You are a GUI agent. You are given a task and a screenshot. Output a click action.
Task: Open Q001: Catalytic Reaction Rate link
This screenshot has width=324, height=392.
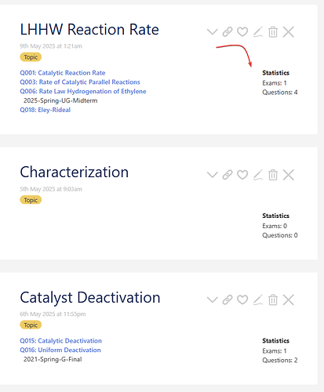pos(63,73)
